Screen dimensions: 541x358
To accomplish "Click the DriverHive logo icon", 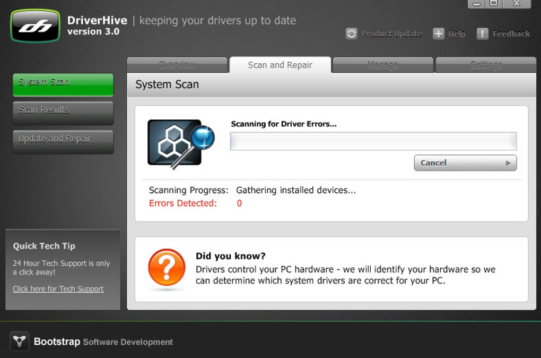I will [35, 26].
